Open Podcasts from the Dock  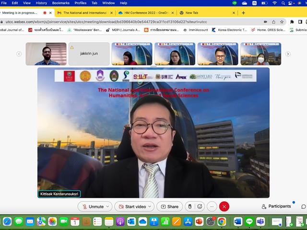[120, 221]
